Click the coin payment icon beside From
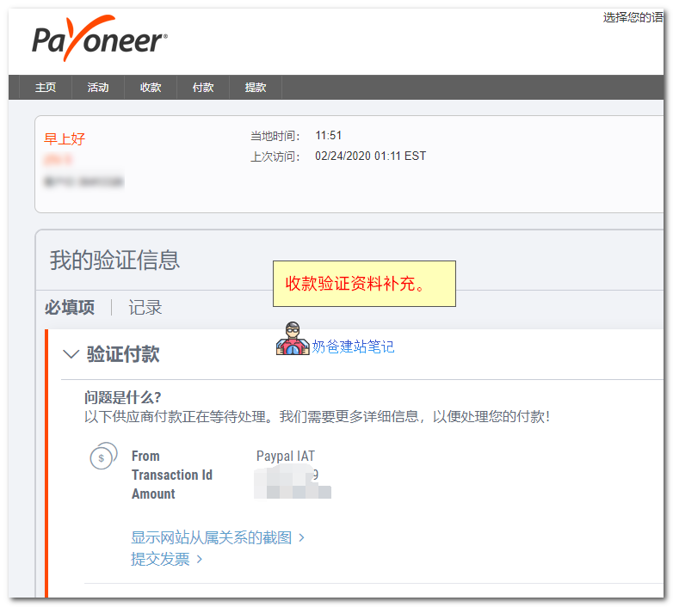 [x=103, y=457]
